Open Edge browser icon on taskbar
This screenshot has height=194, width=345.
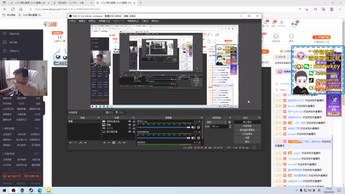(x=40, y=191)
